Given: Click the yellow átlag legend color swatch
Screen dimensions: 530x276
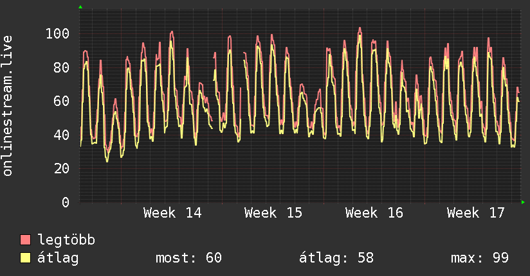Looking at the screenshot, I should click(x=25, y=258).
